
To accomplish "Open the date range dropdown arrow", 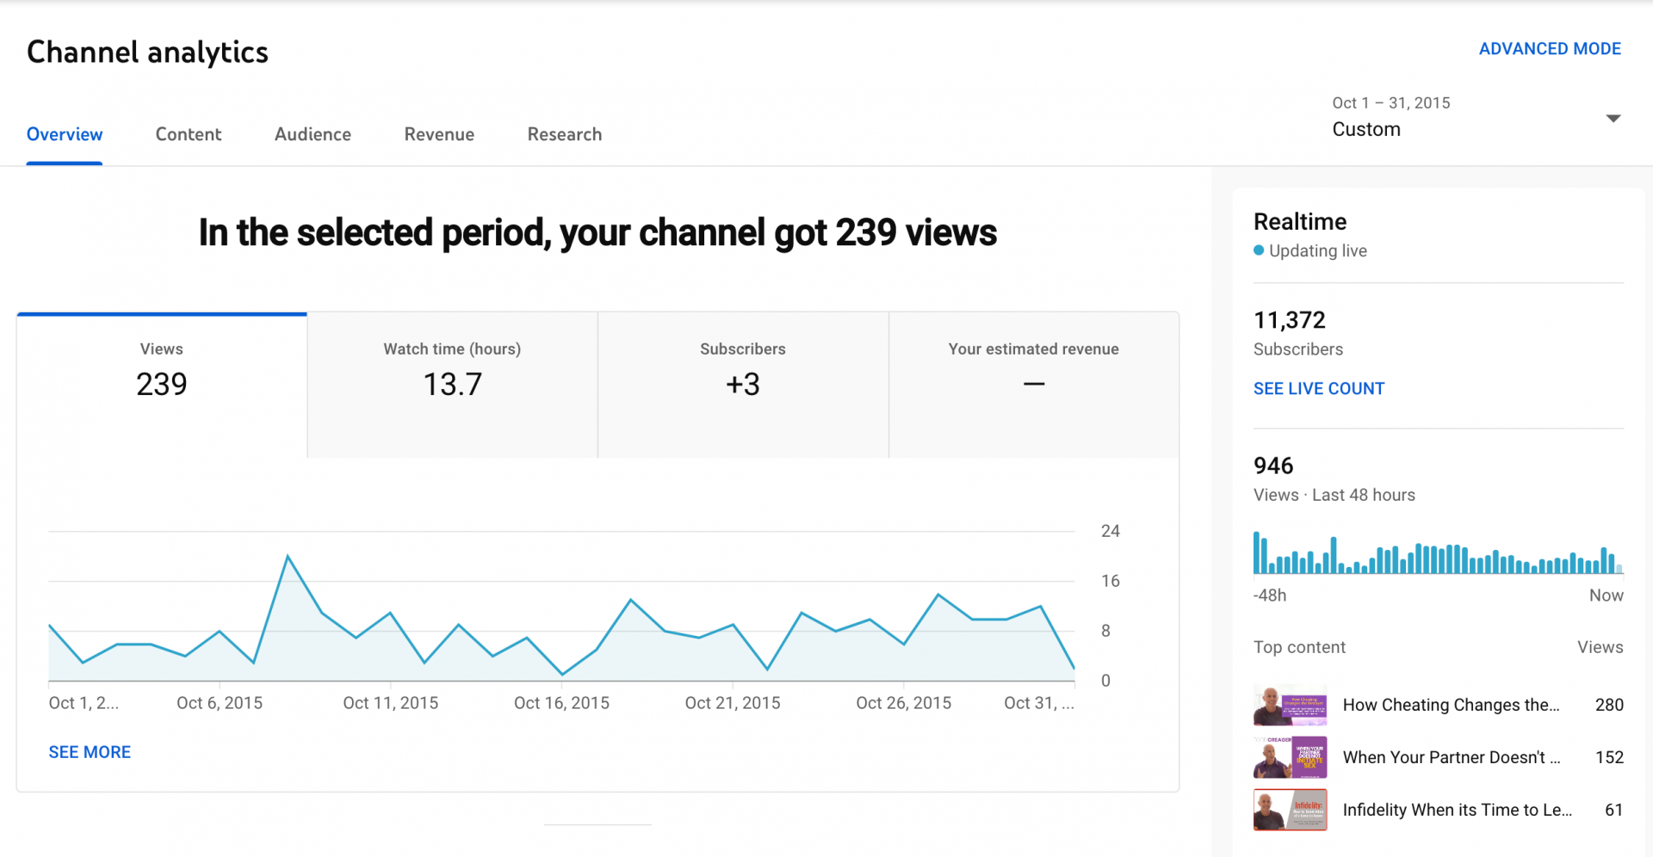I will (1613, 118).
